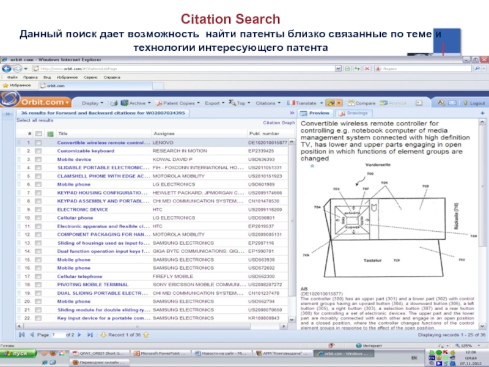Screen dimensions: 489x367
Task: Open the 'Convertible wireless remote control' title link
Action: pyautogui.click(x=103, y=143)
